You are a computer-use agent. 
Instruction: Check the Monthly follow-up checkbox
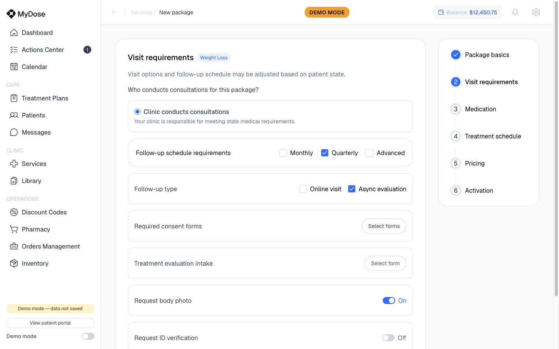(x=283, y=153)
